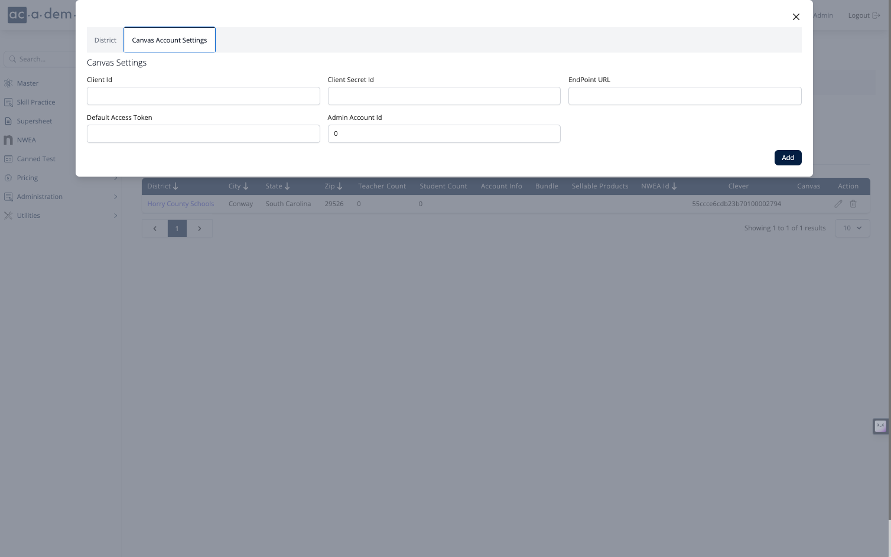891x557 pixels.
Task: Click the 29526 zip cell
Action: pyautogui.click(x=334, y=204)
